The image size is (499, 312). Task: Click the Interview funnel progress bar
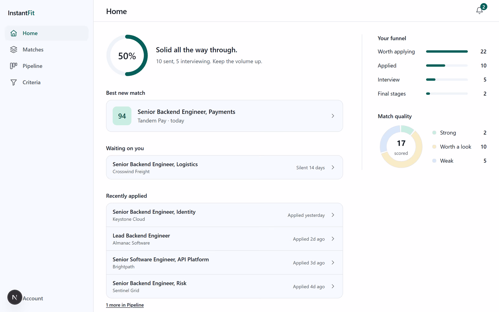coord(447,80)
